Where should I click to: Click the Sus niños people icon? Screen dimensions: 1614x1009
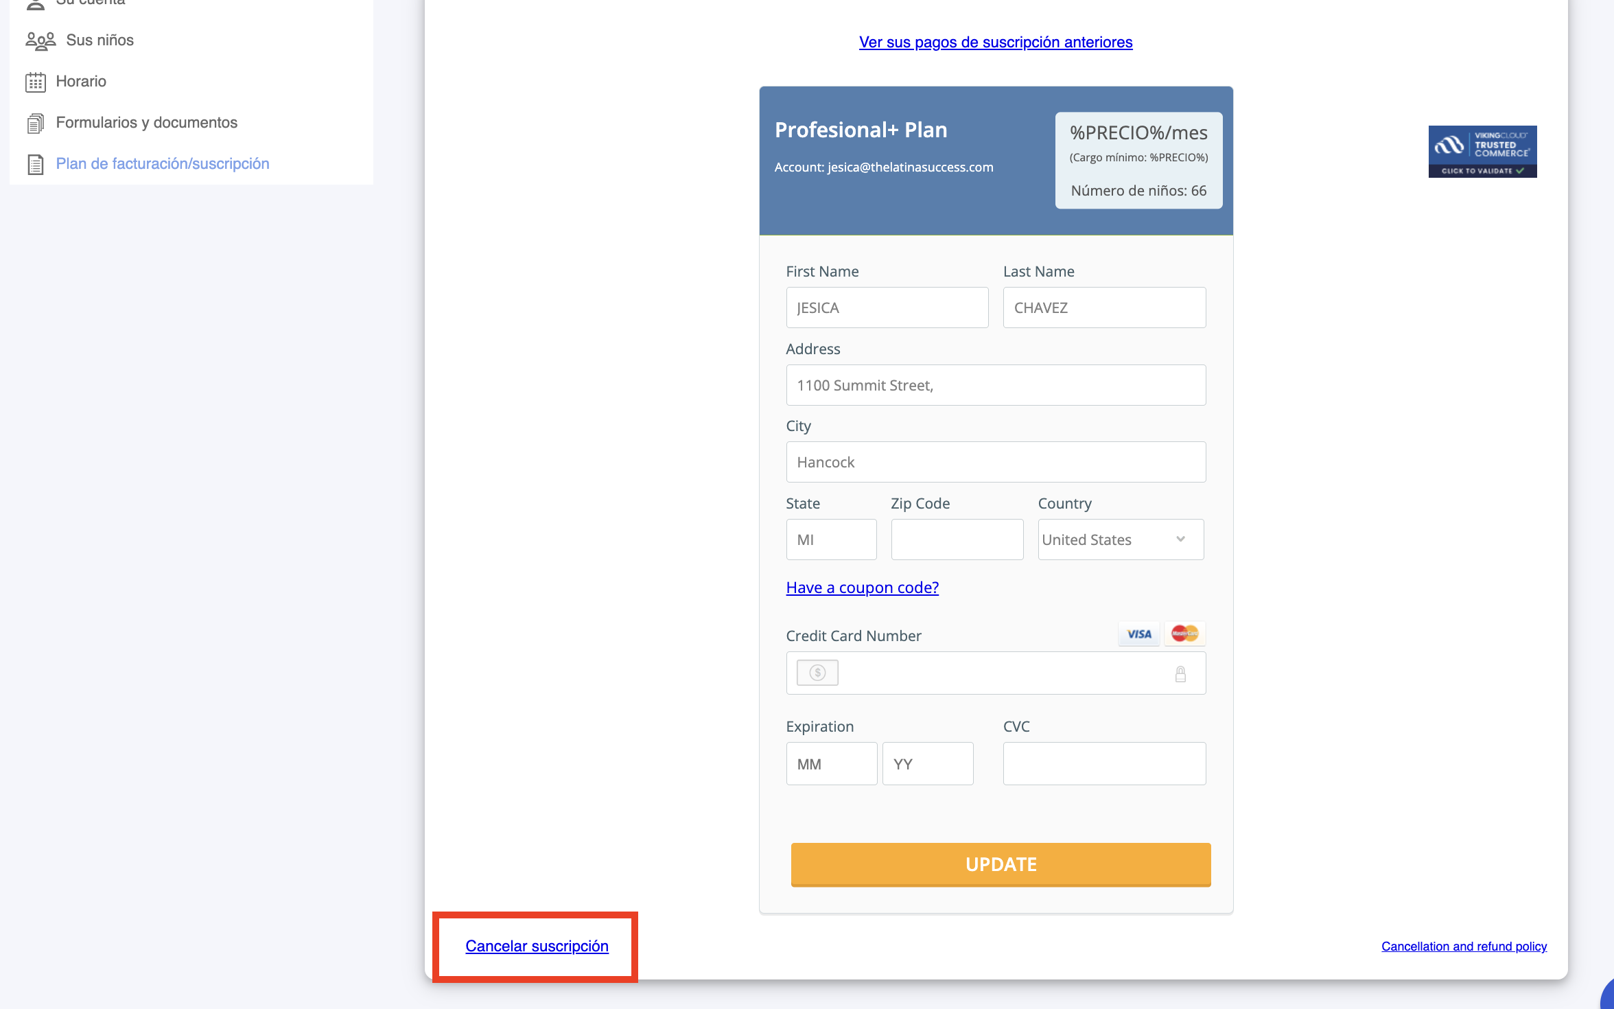[x=40, y=41]
